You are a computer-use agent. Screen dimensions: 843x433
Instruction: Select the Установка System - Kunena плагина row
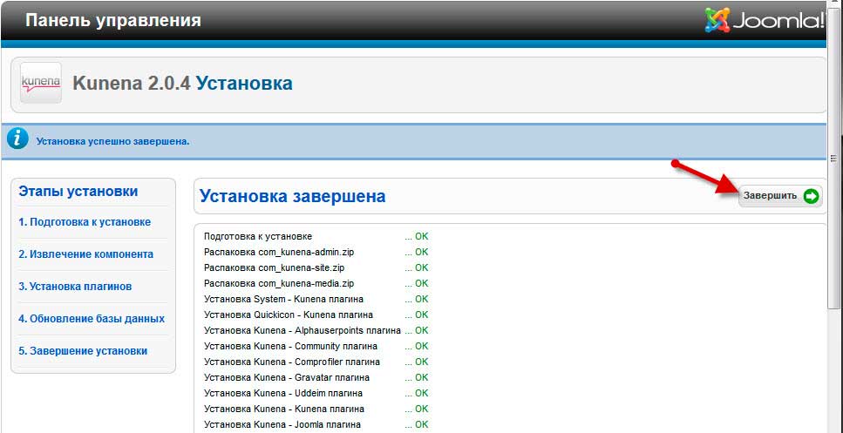click(316, 299)
